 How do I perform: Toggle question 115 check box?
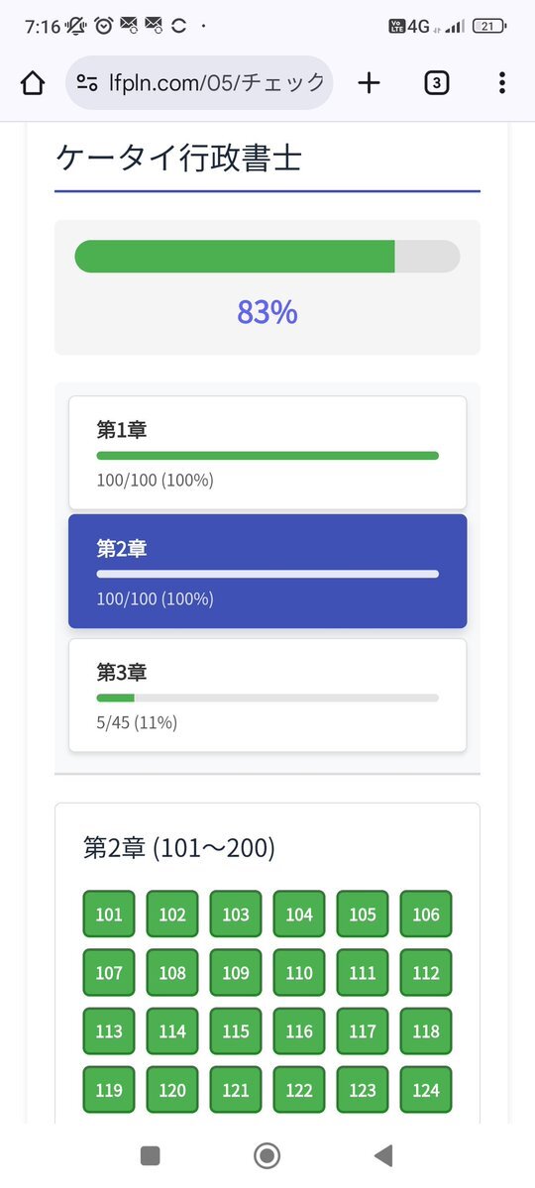click(x=236, y=1031)
